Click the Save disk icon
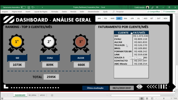Image resolution: width=178 pixels, height=100 pixels. click(x=29, y=7)
